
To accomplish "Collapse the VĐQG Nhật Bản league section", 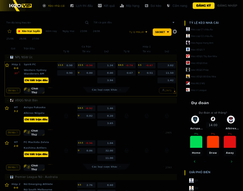I will 8,100.
